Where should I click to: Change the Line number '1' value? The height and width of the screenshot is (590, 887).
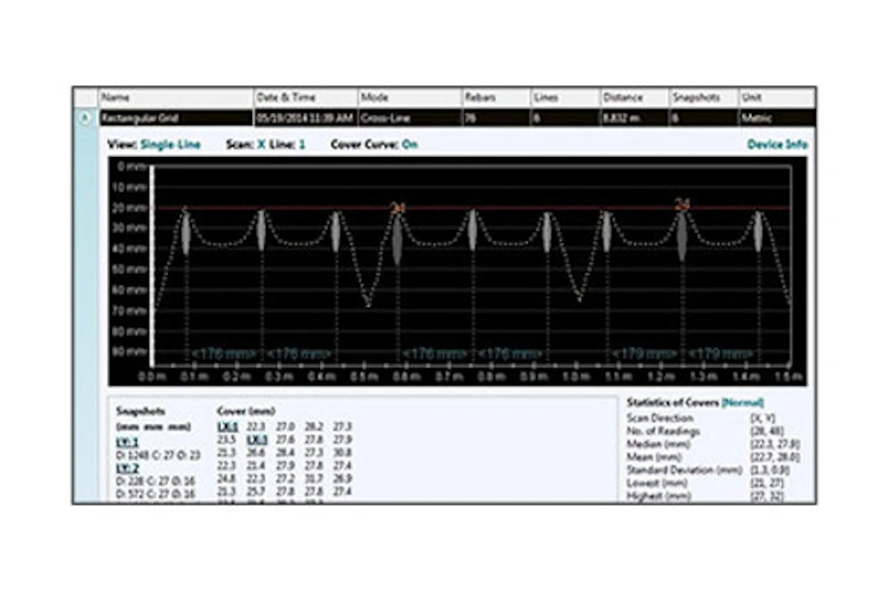click(302, 145)
